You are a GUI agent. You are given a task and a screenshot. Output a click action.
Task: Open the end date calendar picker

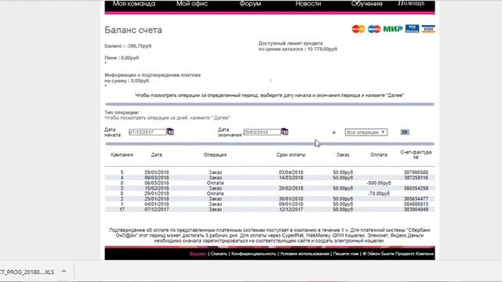point(284,132)
